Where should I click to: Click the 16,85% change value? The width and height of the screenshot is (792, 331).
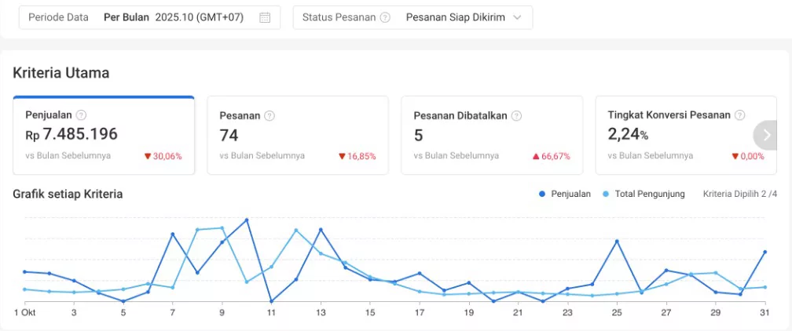361,156
